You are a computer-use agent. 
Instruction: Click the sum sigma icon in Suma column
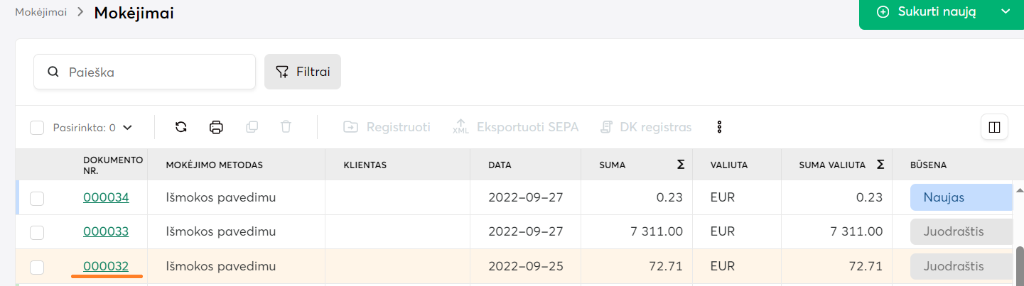(681, 165)
